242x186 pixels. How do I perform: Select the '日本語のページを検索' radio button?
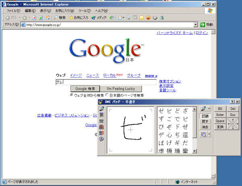click(107, 95)
